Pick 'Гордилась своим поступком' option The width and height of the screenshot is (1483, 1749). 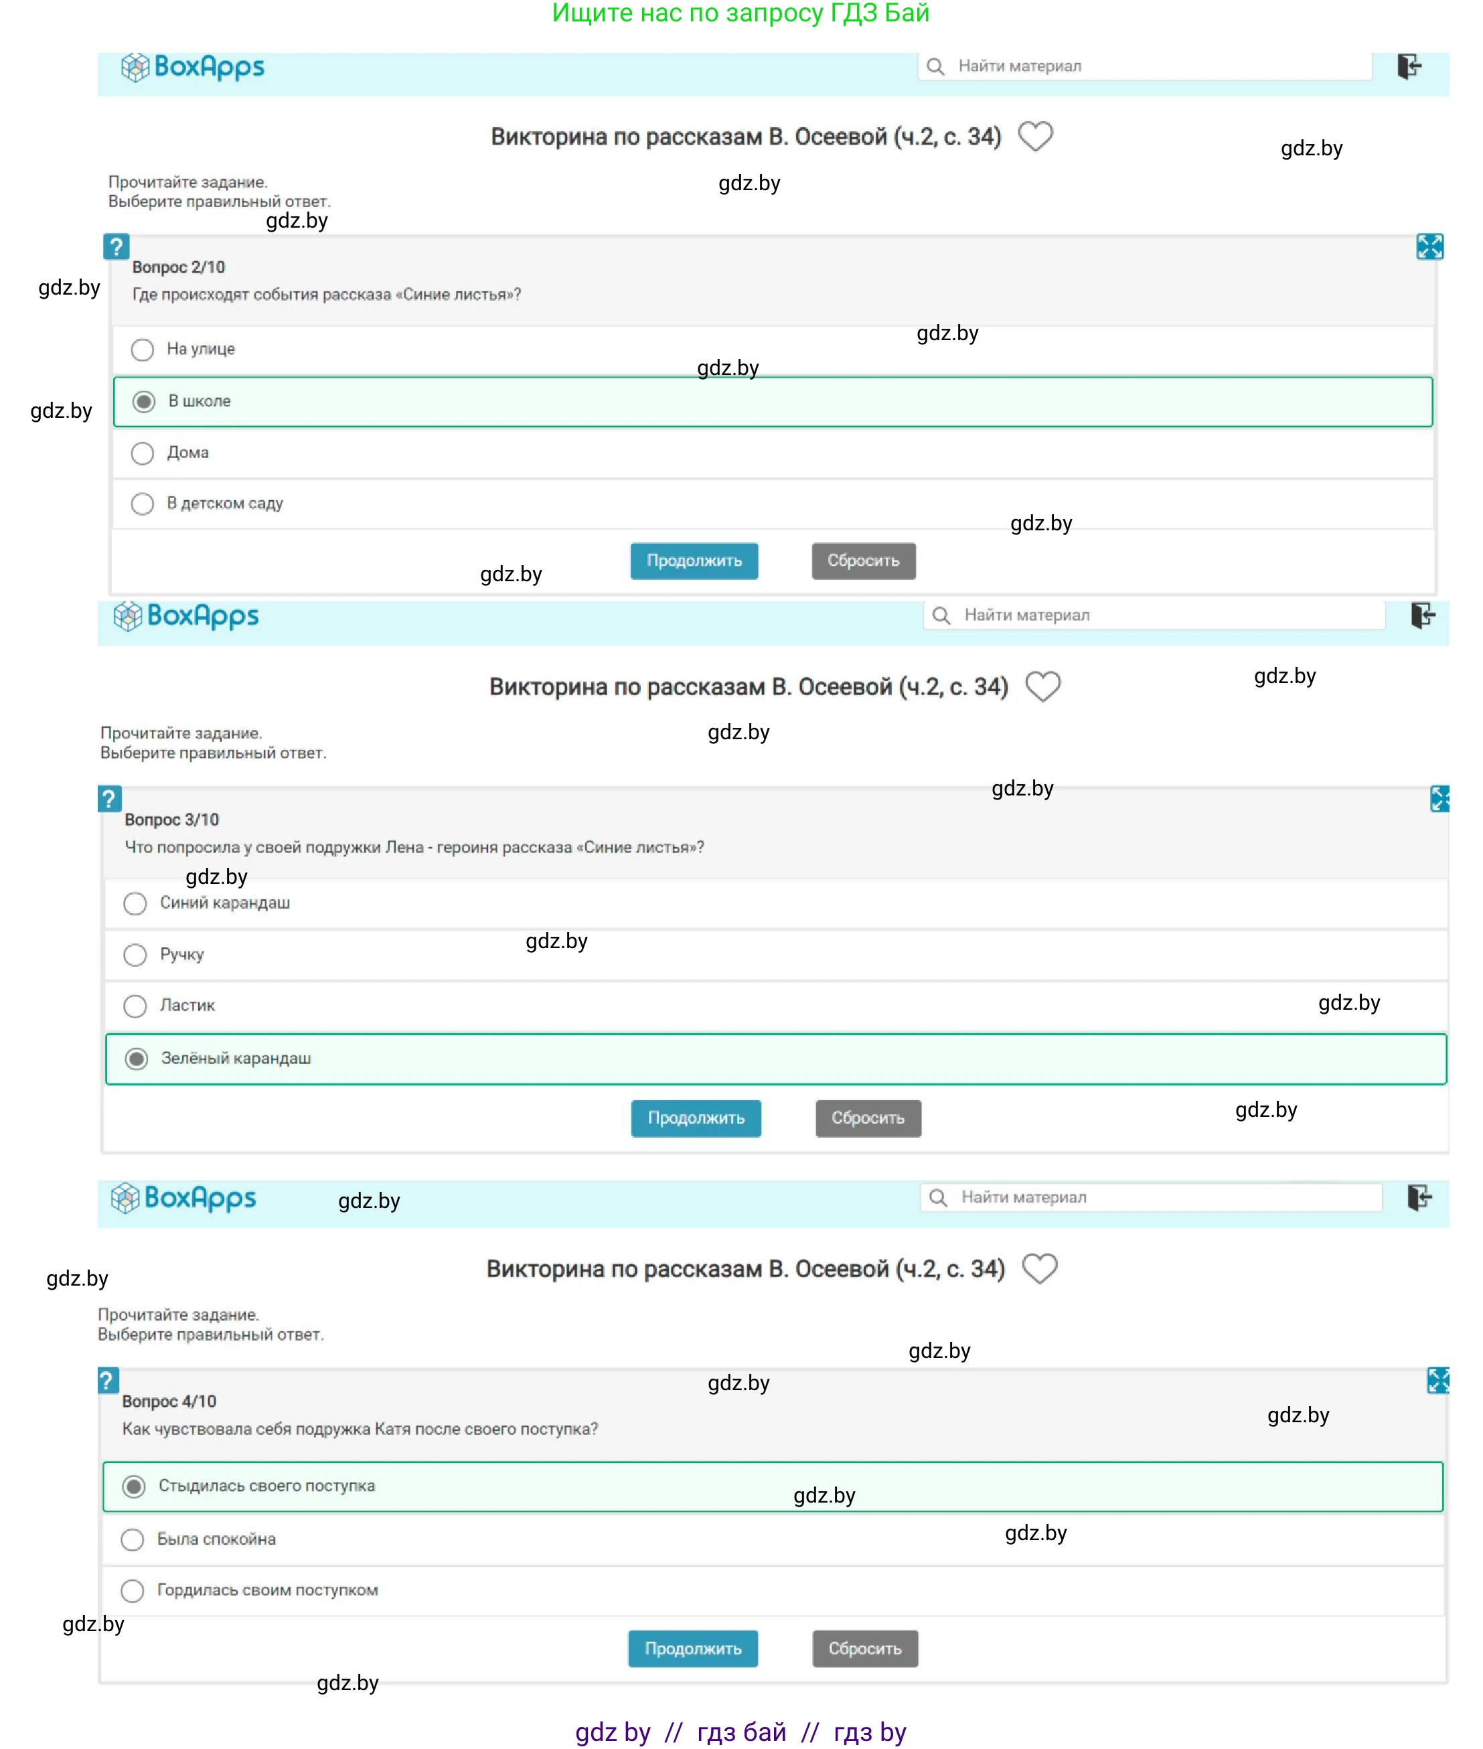click(133, 1590)
